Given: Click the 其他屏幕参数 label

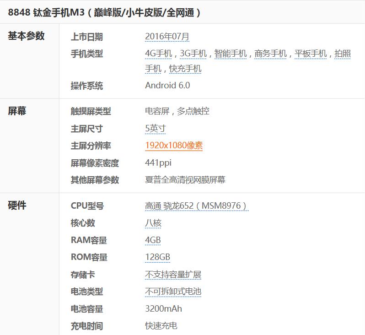Looking at the screenshot, I should pos(95,180).
